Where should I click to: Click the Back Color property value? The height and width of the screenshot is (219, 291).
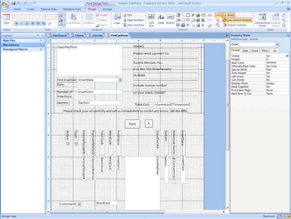[x=277, y=63]
